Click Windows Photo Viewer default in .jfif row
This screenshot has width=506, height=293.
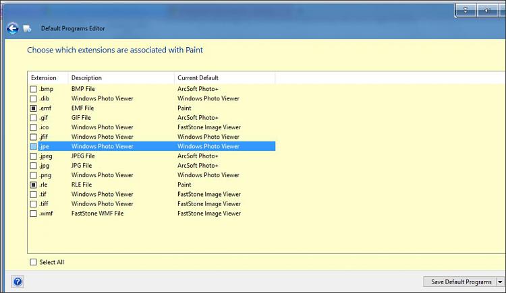coord(208,137)
